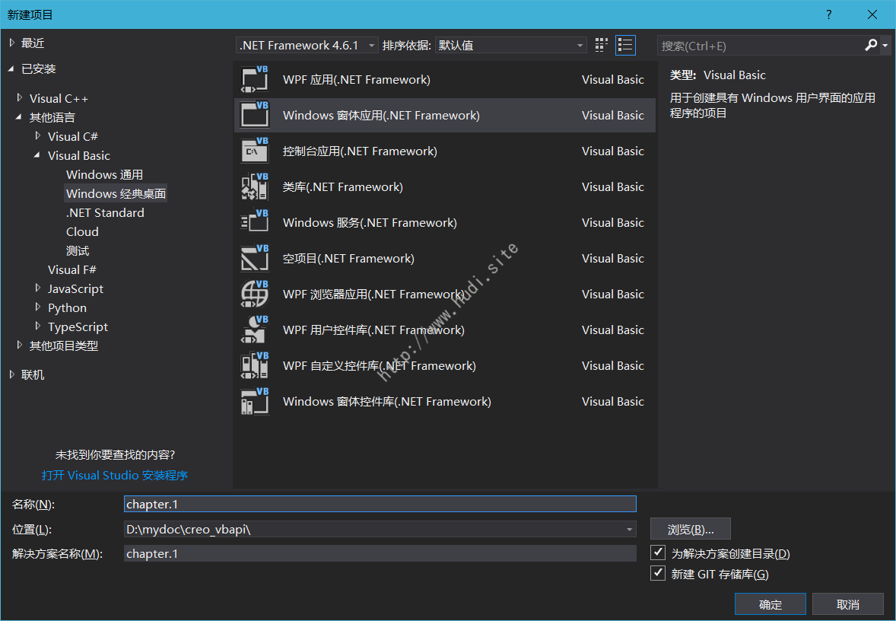Toggle 新建 GIT 存储库 checkbox
Screen dimensions: 896x621
[x=658, y=573]
